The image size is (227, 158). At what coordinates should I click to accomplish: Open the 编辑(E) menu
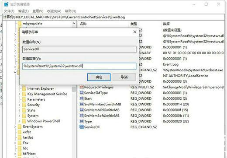pyautogui.click(x=23, y=11)
